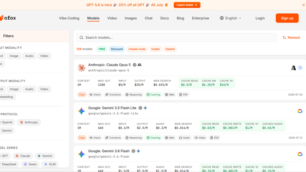
Task: Click Anthropic provider icon on Claude Opus card
Action: click(x=293, y=68)
